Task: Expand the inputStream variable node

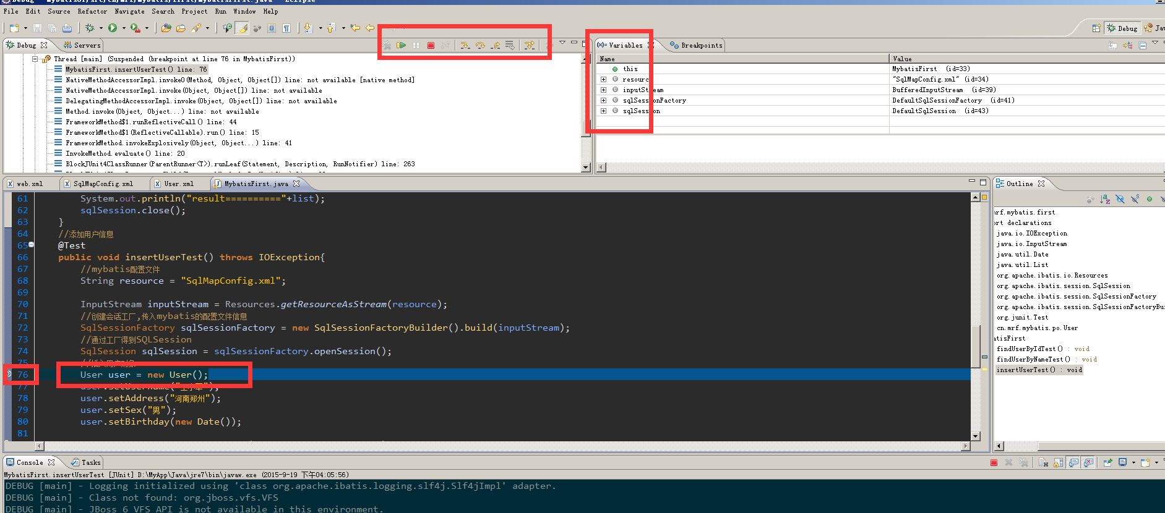Action: 603,90
